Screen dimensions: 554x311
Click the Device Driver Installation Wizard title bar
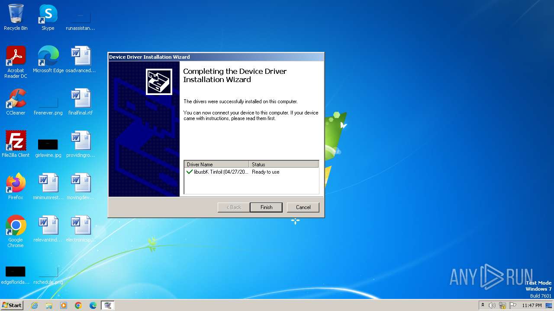pos(216,57)
